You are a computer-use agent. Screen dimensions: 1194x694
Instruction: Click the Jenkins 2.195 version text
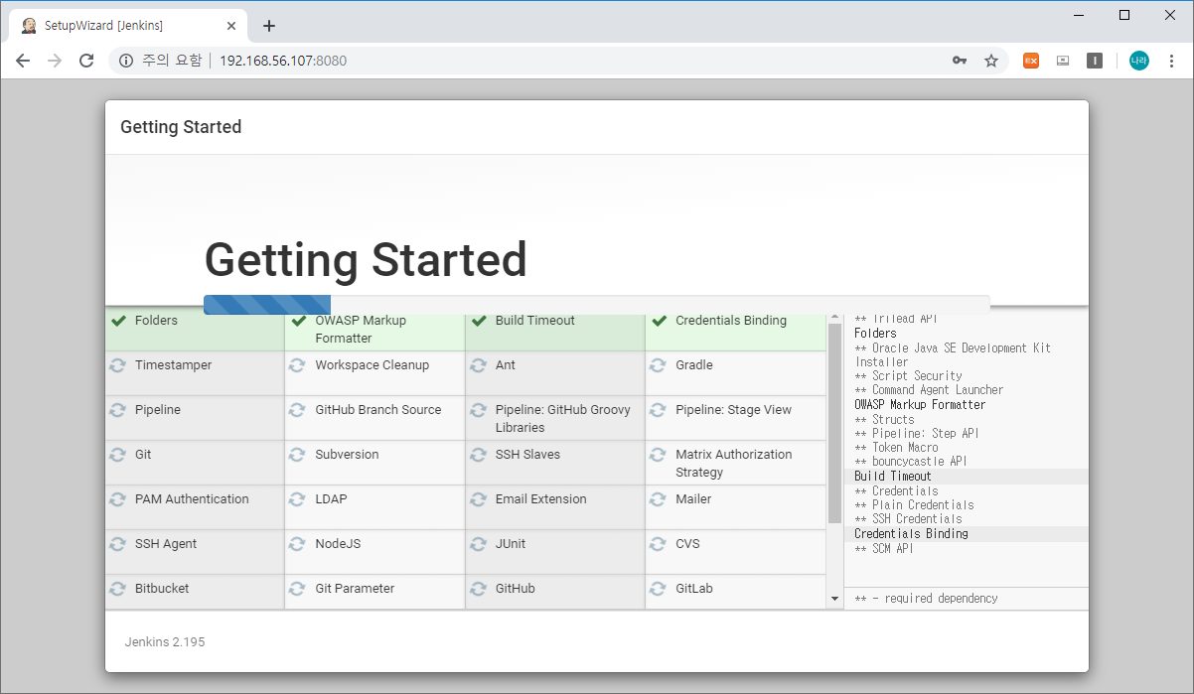pyautogui.click(x=165, y=642)
